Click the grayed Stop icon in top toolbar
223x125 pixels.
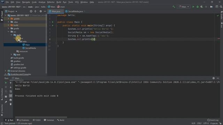tap(206, 7)
